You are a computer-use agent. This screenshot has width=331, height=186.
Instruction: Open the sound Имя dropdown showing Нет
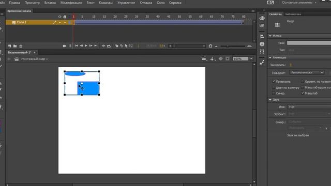[x=309, y=107]
